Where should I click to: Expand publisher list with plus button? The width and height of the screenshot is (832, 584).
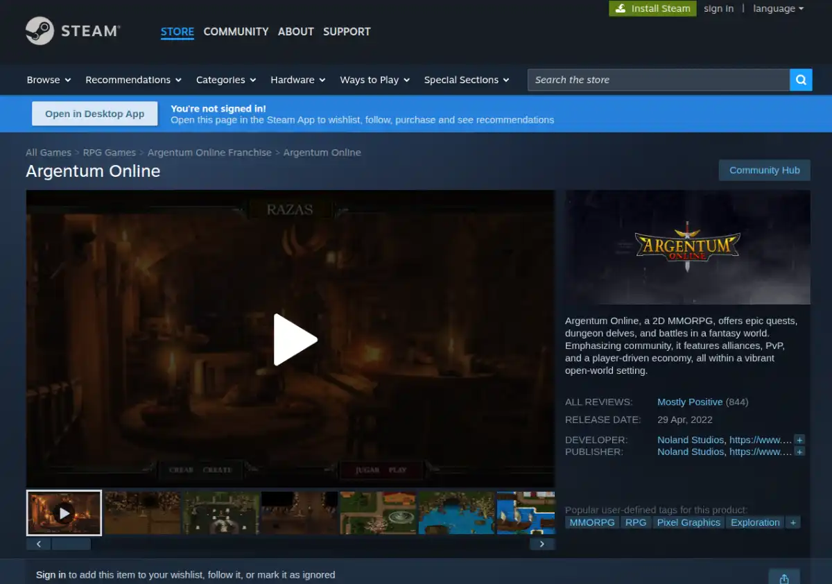[799, 452]
